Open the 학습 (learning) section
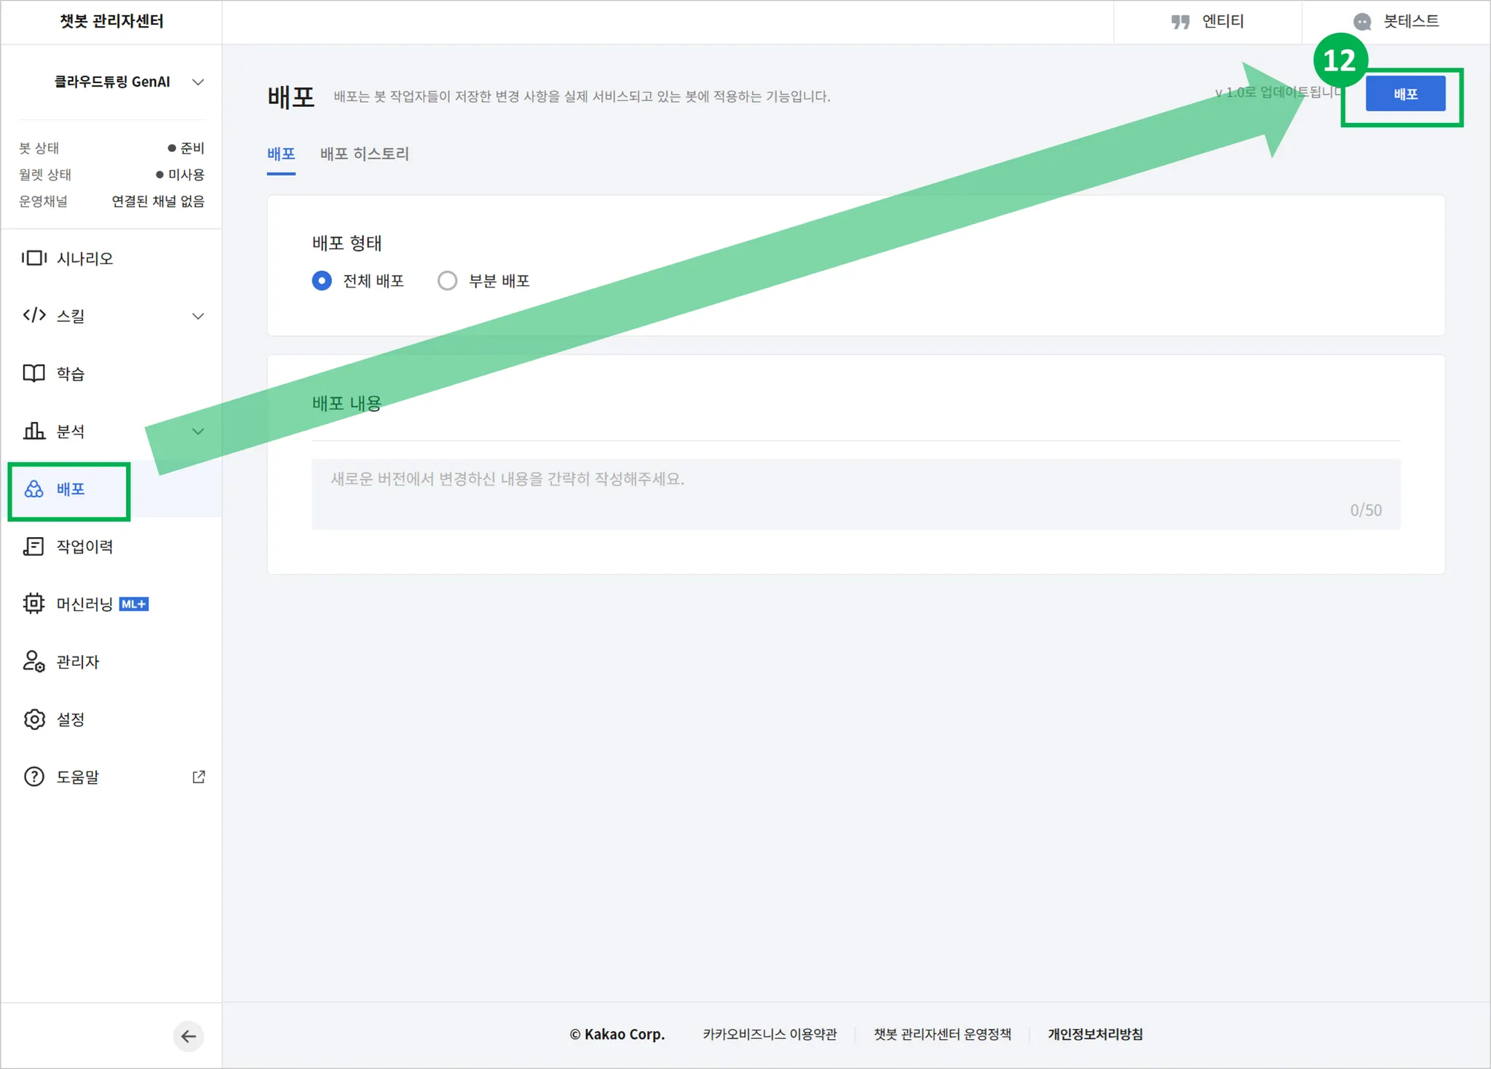This screenshot has width=1491, height=1069. coord(73,373)
